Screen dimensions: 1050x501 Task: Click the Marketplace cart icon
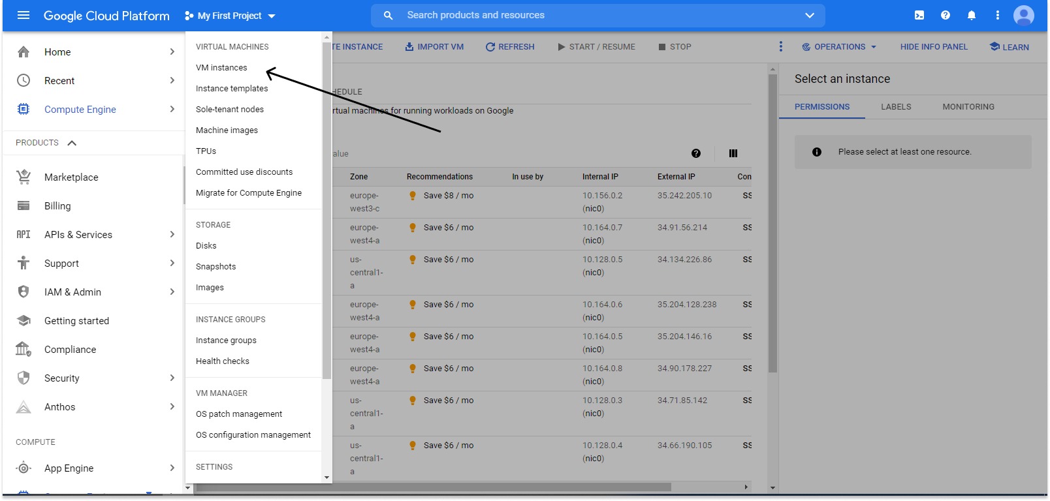click(x=24, y=177)
